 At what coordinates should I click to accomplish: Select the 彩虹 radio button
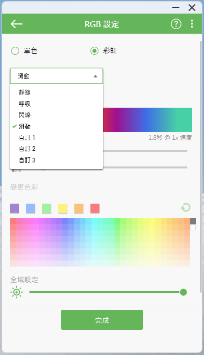click(94, 51)
